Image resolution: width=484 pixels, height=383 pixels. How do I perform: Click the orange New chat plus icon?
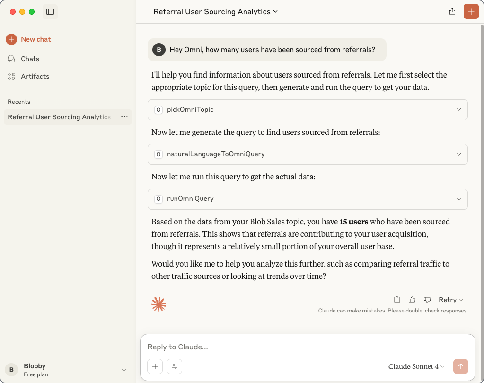[11, 39]
